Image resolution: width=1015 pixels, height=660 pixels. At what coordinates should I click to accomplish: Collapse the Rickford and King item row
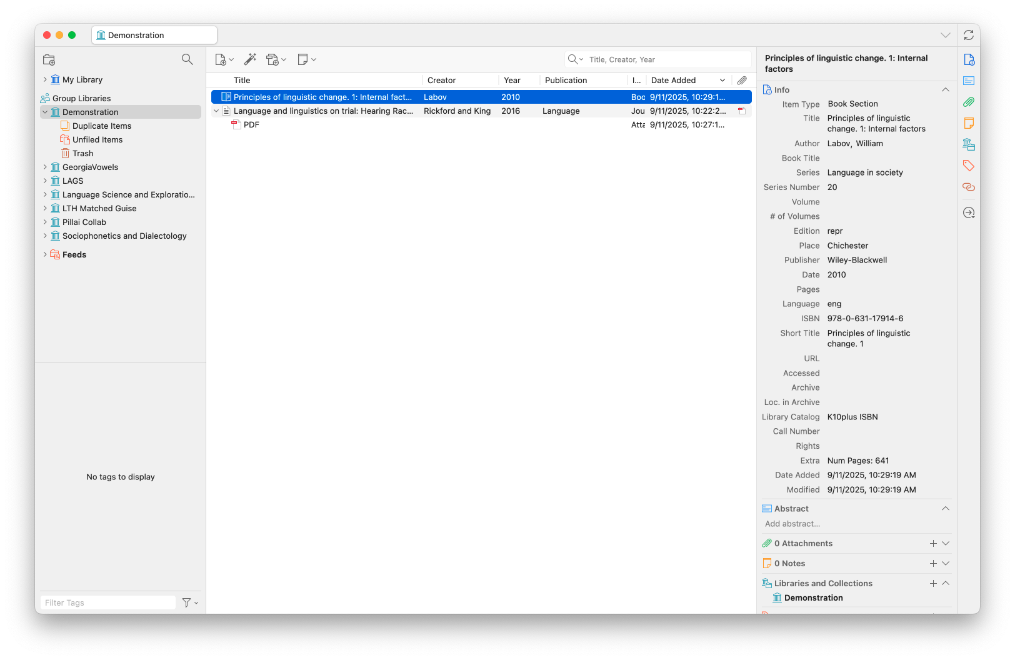coord(216,111)
